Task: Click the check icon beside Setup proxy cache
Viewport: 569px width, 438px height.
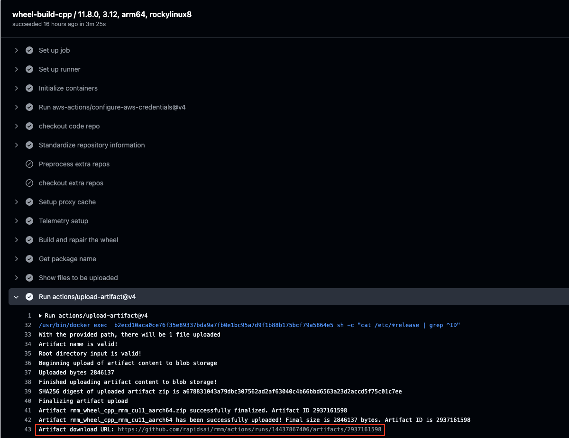Action: pyautogui.click(x=29, y=202)
